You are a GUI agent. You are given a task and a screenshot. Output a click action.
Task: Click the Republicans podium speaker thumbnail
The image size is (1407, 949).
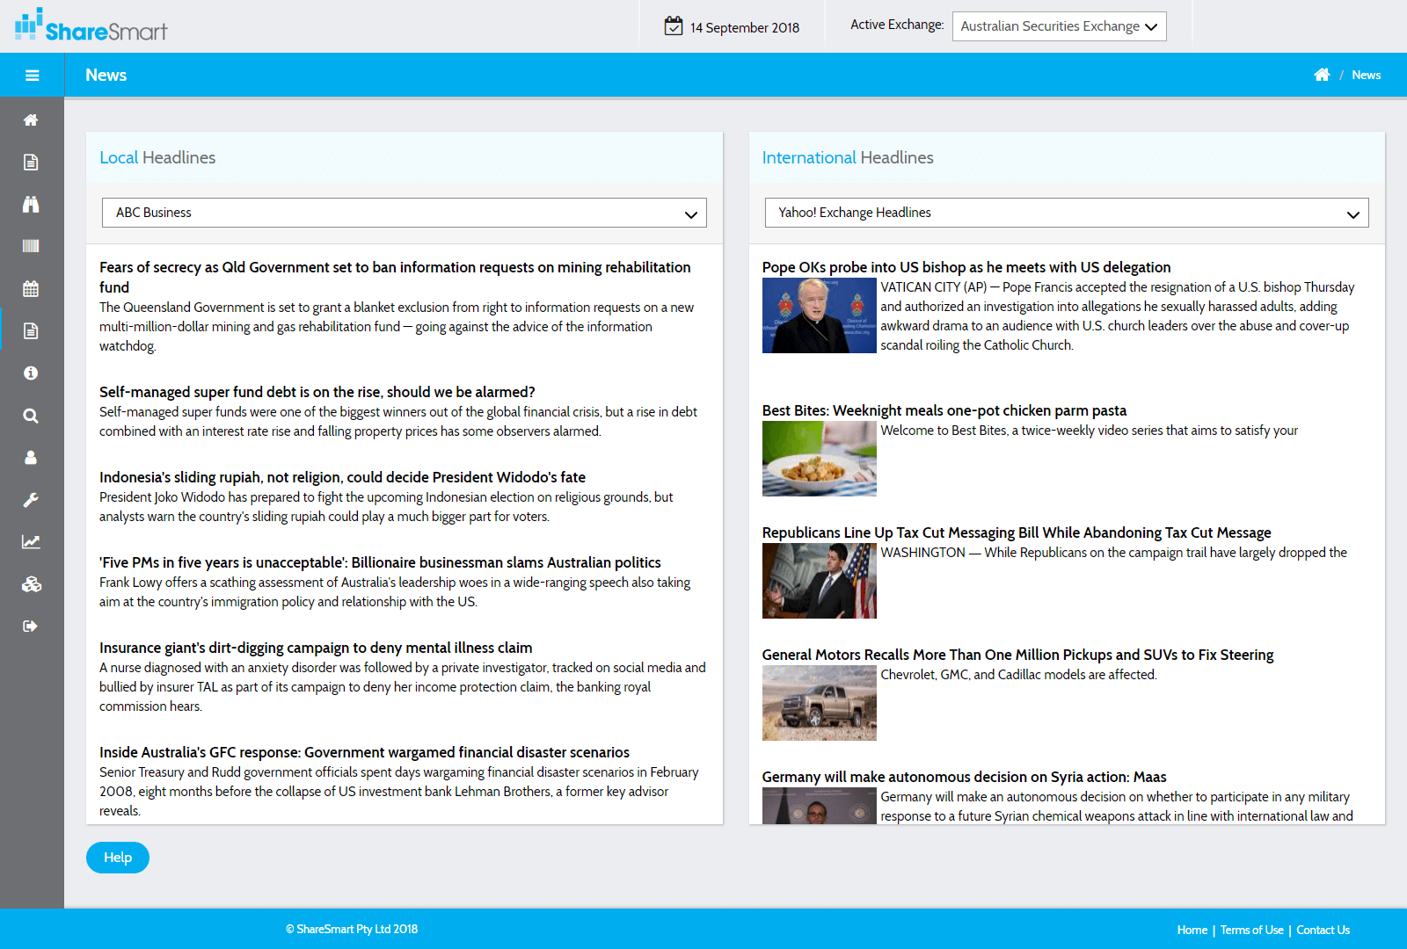(820, 581)
